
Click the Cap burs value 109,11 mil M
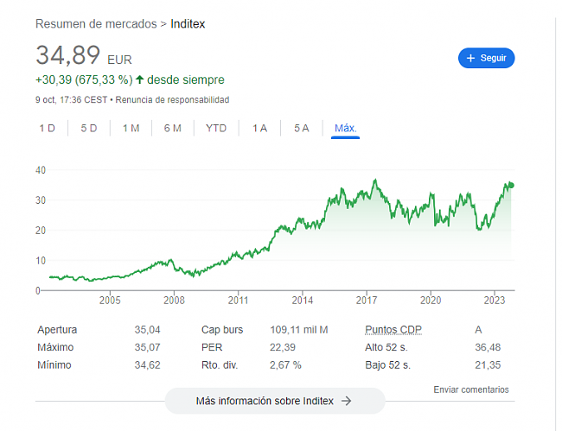click(x=299, y=330)
